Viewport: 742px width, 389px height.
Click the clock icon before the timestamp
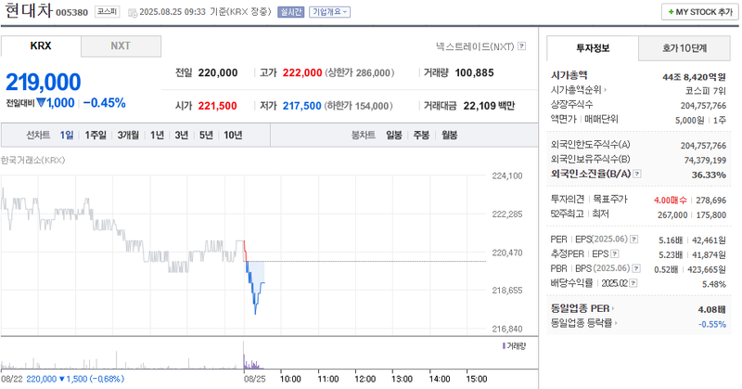[x=133, y=12]
